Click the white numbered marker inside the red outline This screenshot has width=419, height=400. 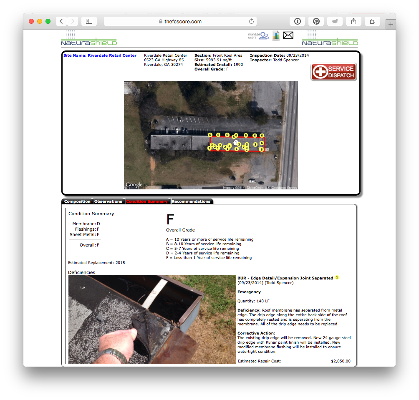pyautogui.click(x=236, y=143)
